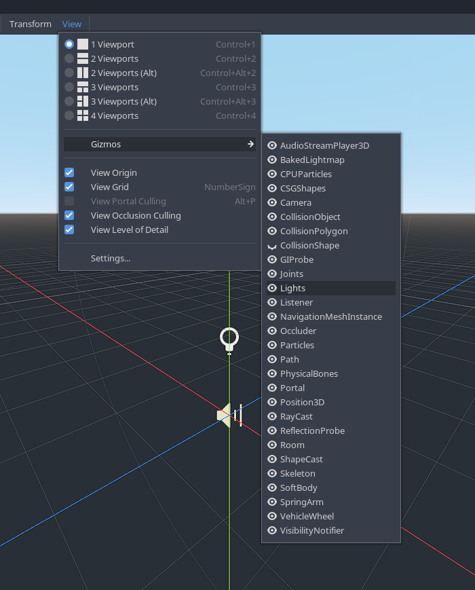Image resolution: width=475 pixels, height=590 pixels.
Task: Expand the Gizmos submenu arrow
Action: [x=250, y=144]
